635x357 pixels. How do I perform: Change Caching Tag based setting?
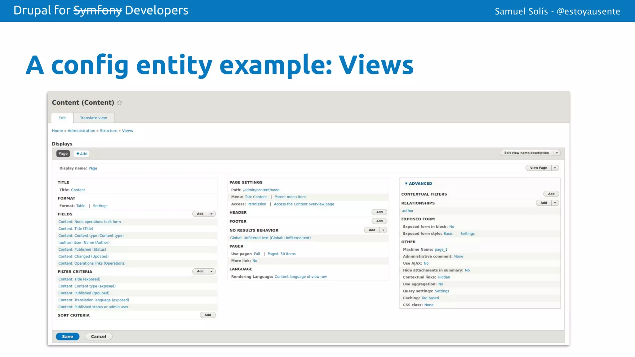point(430,298)
